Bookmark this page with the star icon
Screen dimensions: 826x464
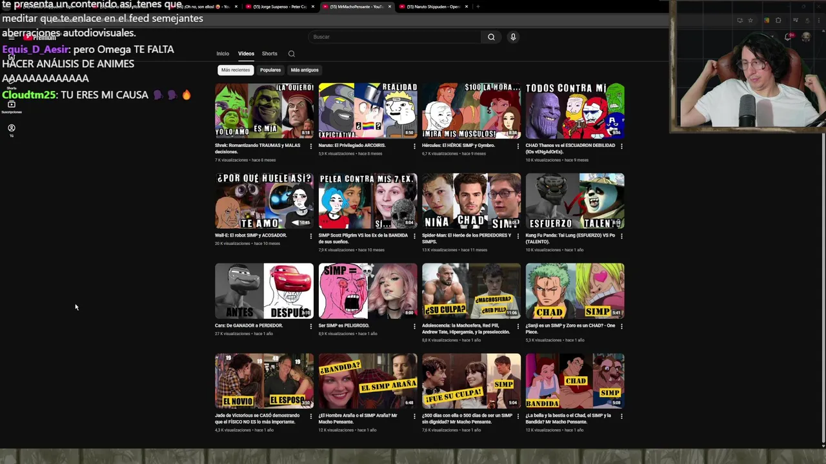coord(750,20)
